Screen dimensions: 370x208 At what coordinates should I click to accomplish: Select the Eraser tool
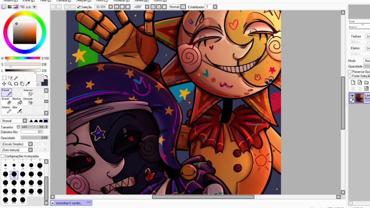(6, 101)
